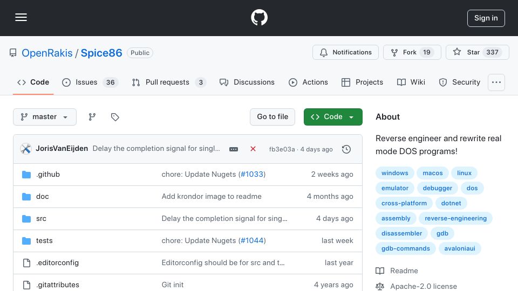The height and width of the screenshot is (291, 518).
Task: Open the Issues tab
Action: pos(90,82)
